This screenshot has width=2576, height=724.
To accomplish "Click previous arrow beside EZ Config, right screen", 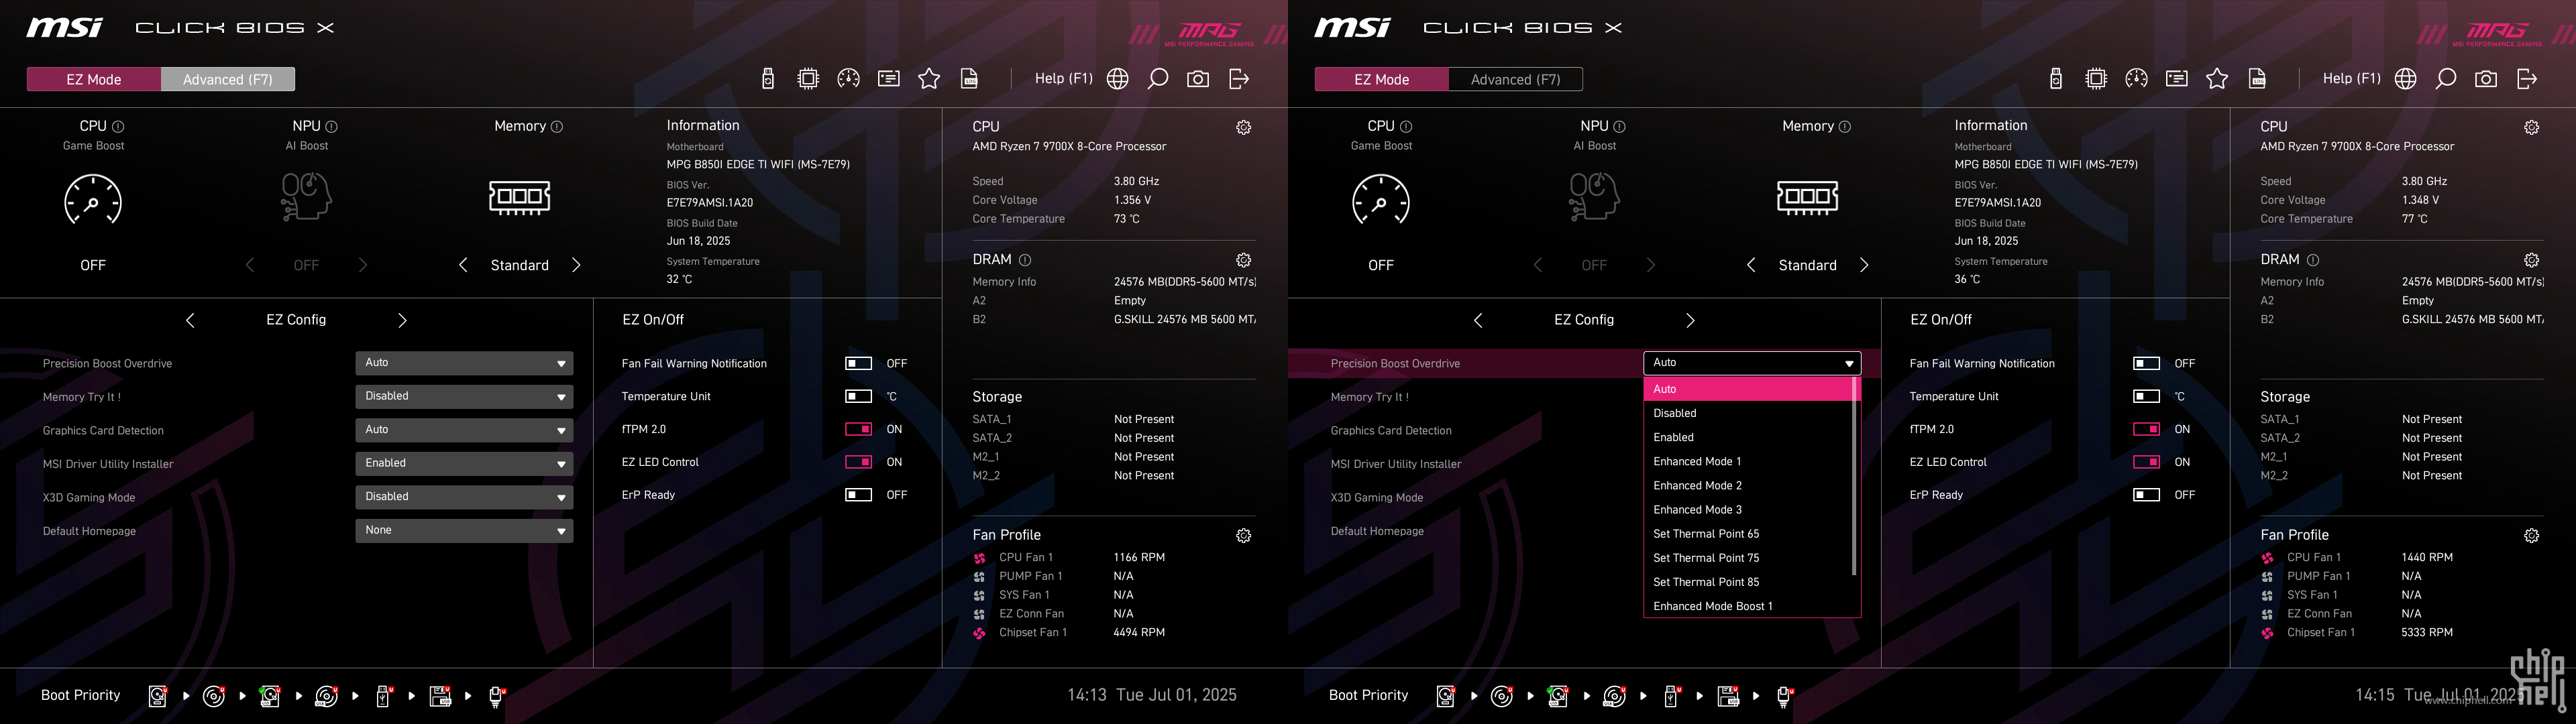I will click(1478, 320).
